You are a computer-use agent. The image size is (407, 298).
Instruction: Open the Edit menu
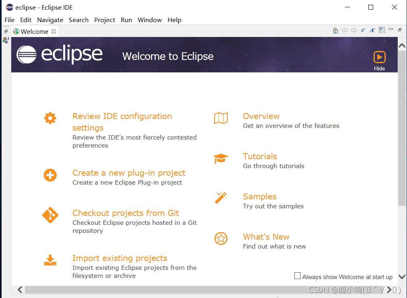tap(26, 20)
